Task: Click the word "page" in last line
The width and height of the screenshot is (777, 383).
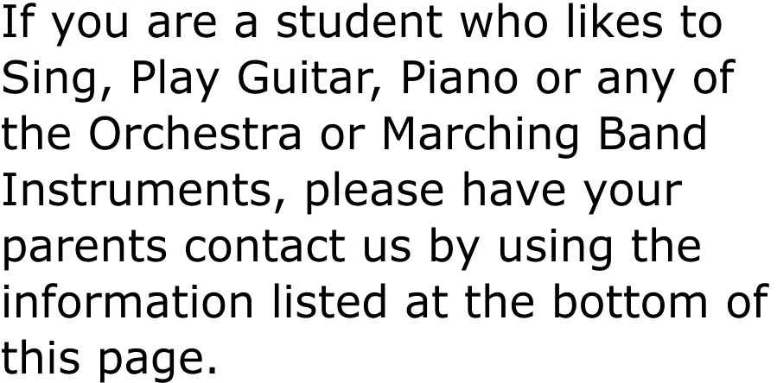Action: pos(151,361)
